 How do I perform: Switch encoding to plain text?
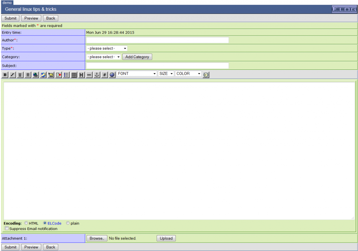pyautogui.click(x=68, y=223)
